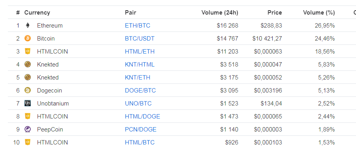Click the HTMLCOIN icon in row 3
This screenshot has width=356, height=148.
[28, 52]
